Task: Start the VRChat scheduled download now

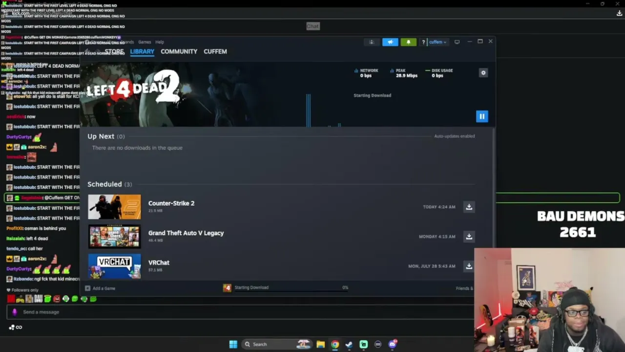Action: coord(469,266)
